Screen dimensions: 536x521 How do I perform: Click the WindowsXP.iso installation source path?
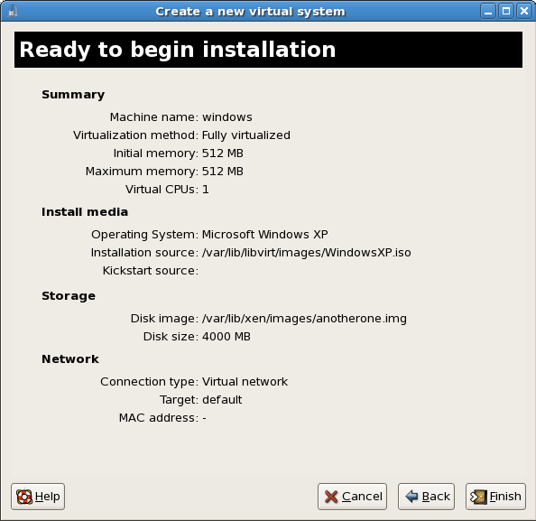306,253
